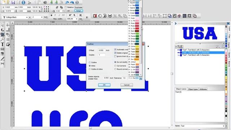Select the Round corners radio button
231x130 pixels.
[115, 69]
